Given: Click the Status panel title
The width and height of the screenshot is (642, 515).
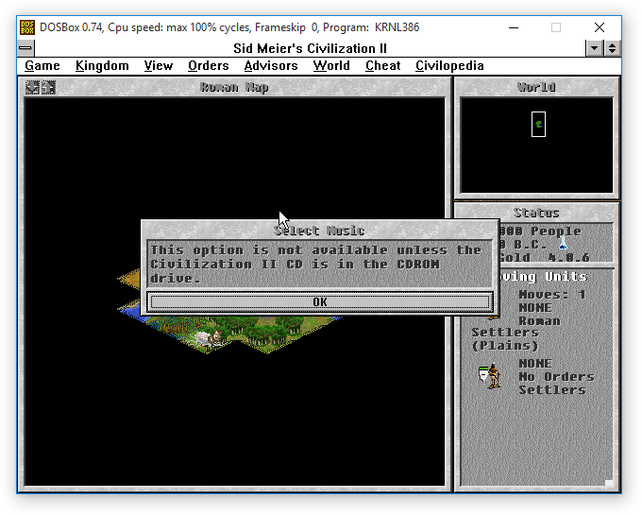Looking at the screenshot, I should (x=536, y=213).
